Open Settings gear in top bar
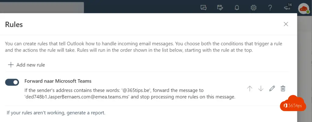This screenshot has height=122, width=312. coord(253,8)
